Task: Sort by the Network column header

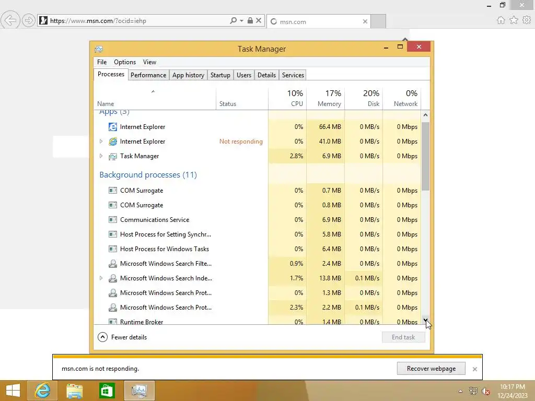Action: 402,99
